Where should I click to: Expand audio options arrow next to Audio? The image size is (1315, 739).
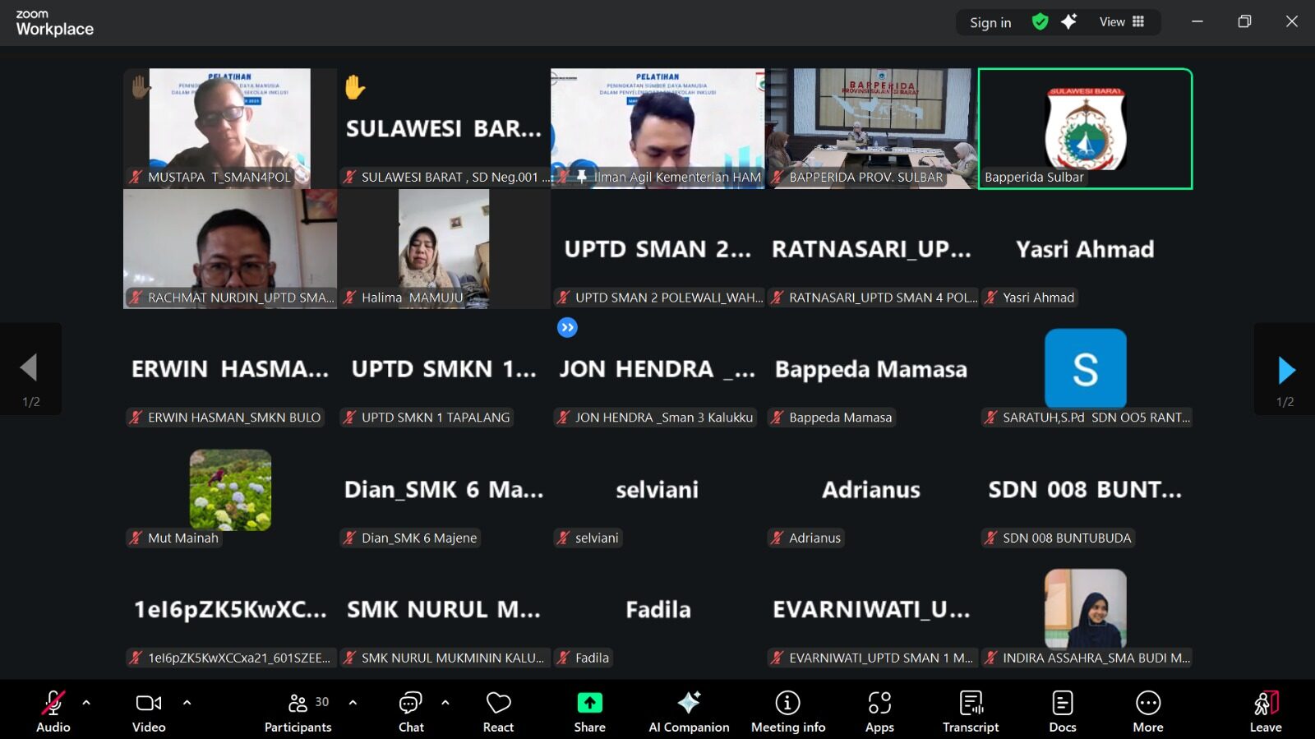86,703
